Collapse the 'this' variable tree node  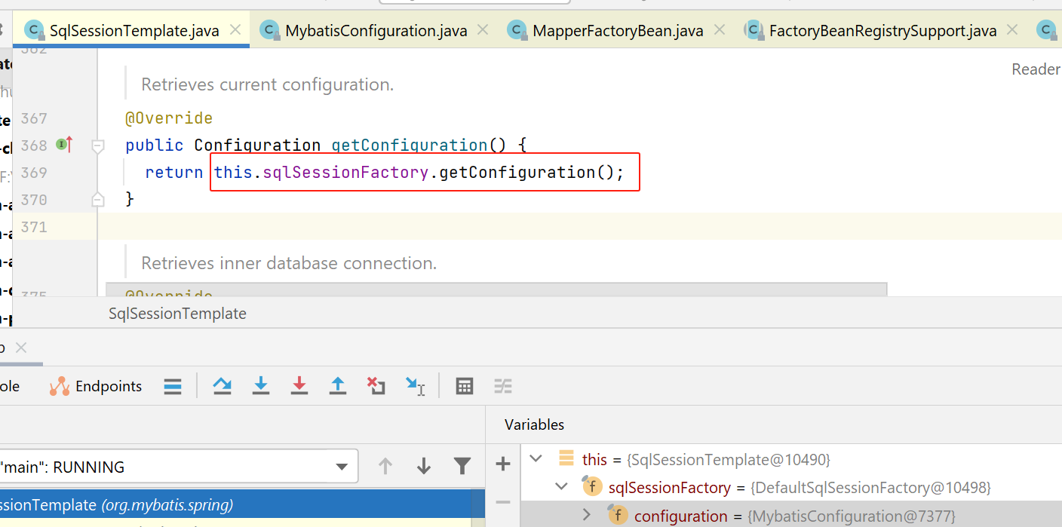point(536,459)
